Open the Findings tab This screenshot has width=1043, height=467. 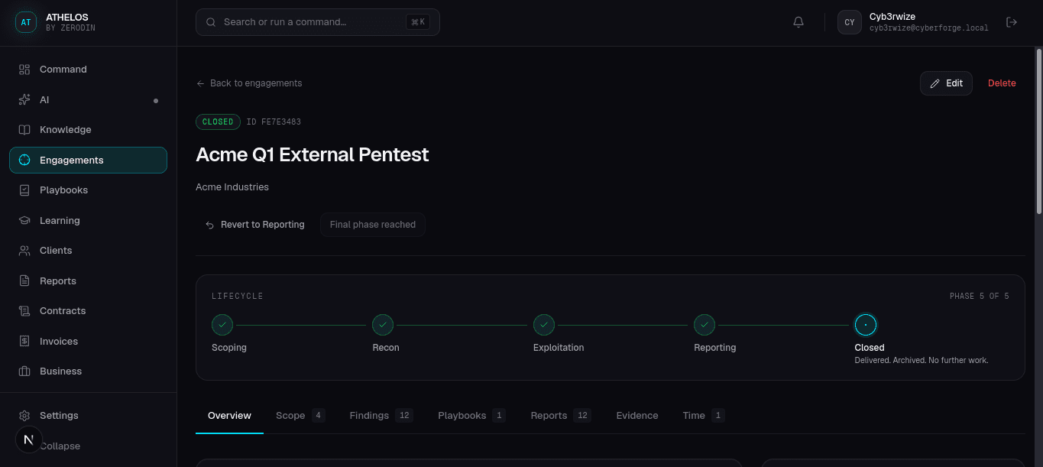(x=381, y=416)
